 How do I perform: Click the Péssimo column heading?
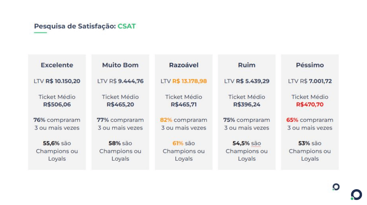coord(310,65)
